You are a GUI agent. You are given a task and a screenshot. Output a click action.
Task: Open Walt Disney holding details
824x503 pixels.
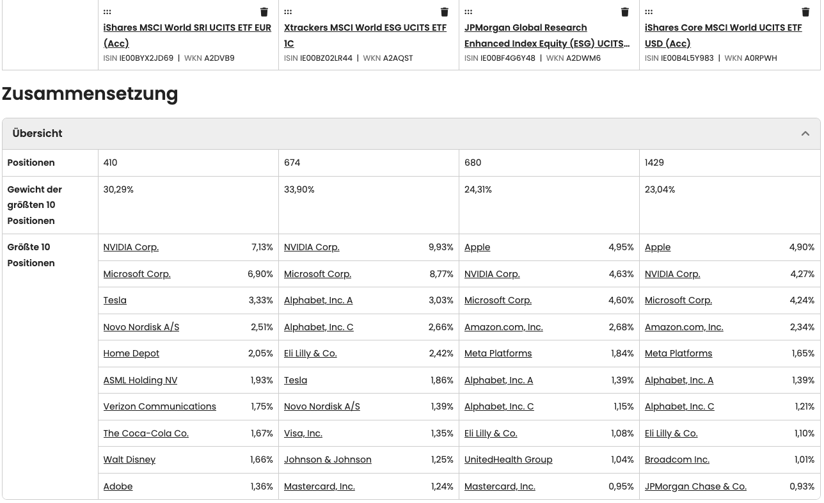tap(129, 459)
